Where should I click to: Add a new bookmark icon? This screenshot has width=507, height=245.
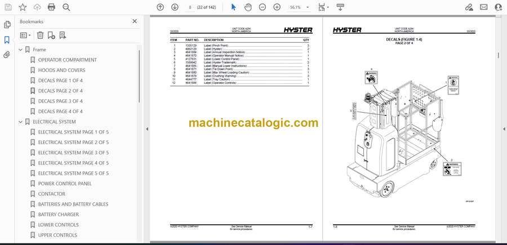pyautogui.click(x=51, y=35)
